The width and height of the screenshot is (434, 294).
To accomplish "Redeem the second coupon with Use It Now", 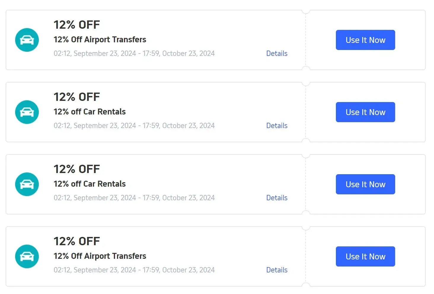I will 365,112.
